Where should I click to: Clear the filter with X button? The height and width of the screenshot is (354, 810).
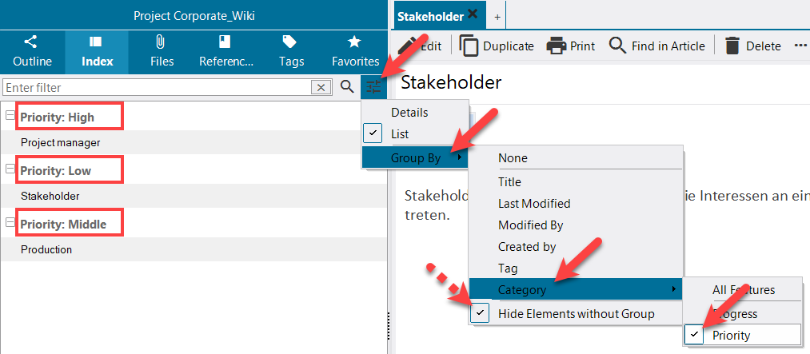(321, 87)
